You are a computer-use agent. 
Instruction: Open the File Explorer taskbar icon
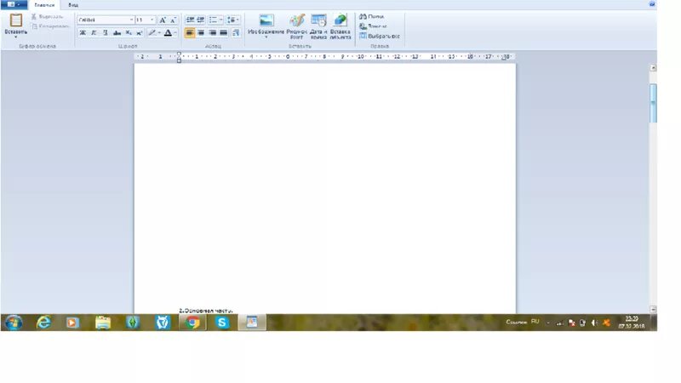pos(103,323)
